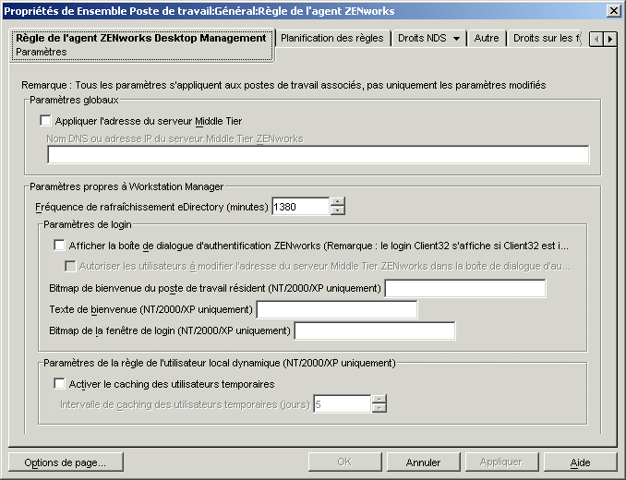Enable Activer le caching des utilisateurs temporaires
The image size is (626, 480).
pyautogui.click(x=59, y=384)
